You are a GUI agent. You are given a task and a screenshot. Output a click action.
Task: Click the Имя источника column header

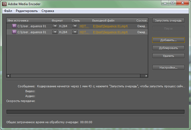point(28,20)
